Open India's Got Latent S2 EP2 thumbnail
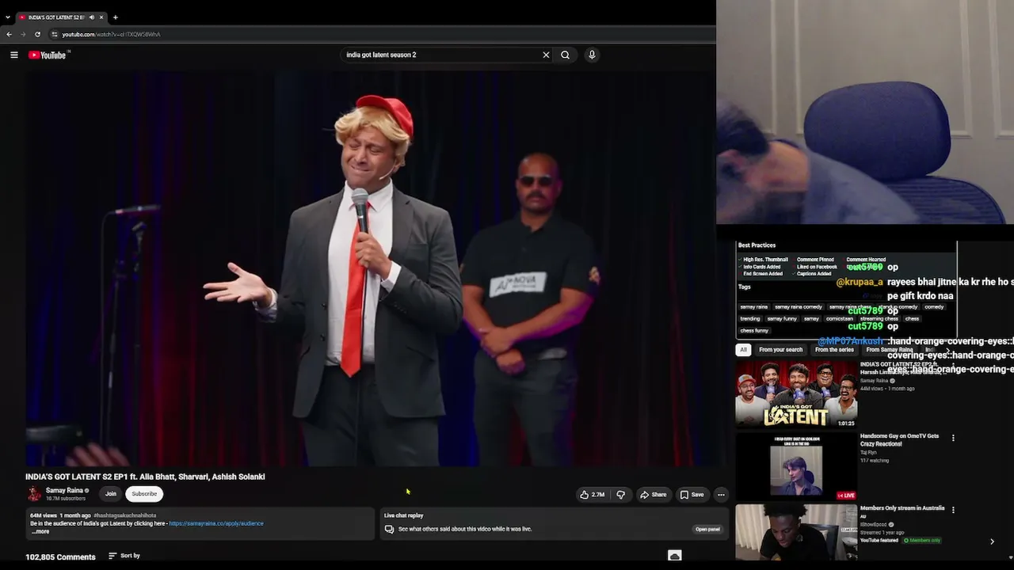Screen dimensions: 1014x570 796,394
